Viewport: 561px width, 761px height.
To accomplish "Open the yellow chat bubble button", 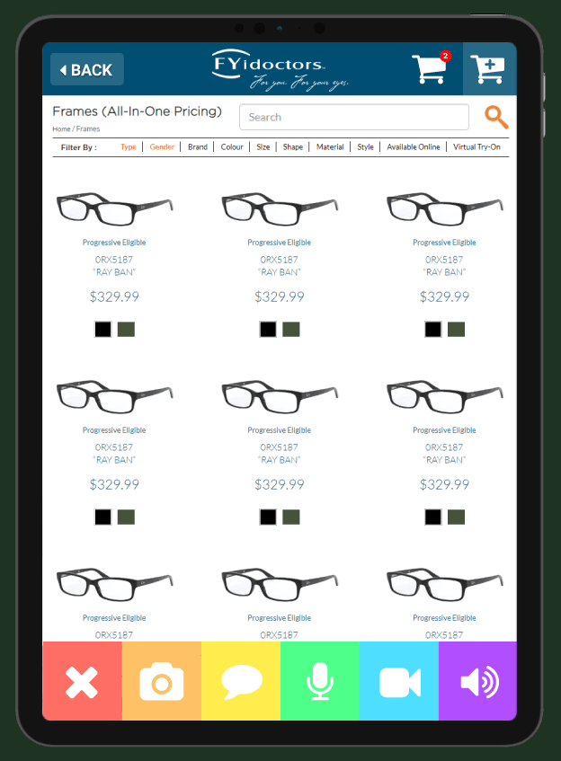I will tap(241, 681).
